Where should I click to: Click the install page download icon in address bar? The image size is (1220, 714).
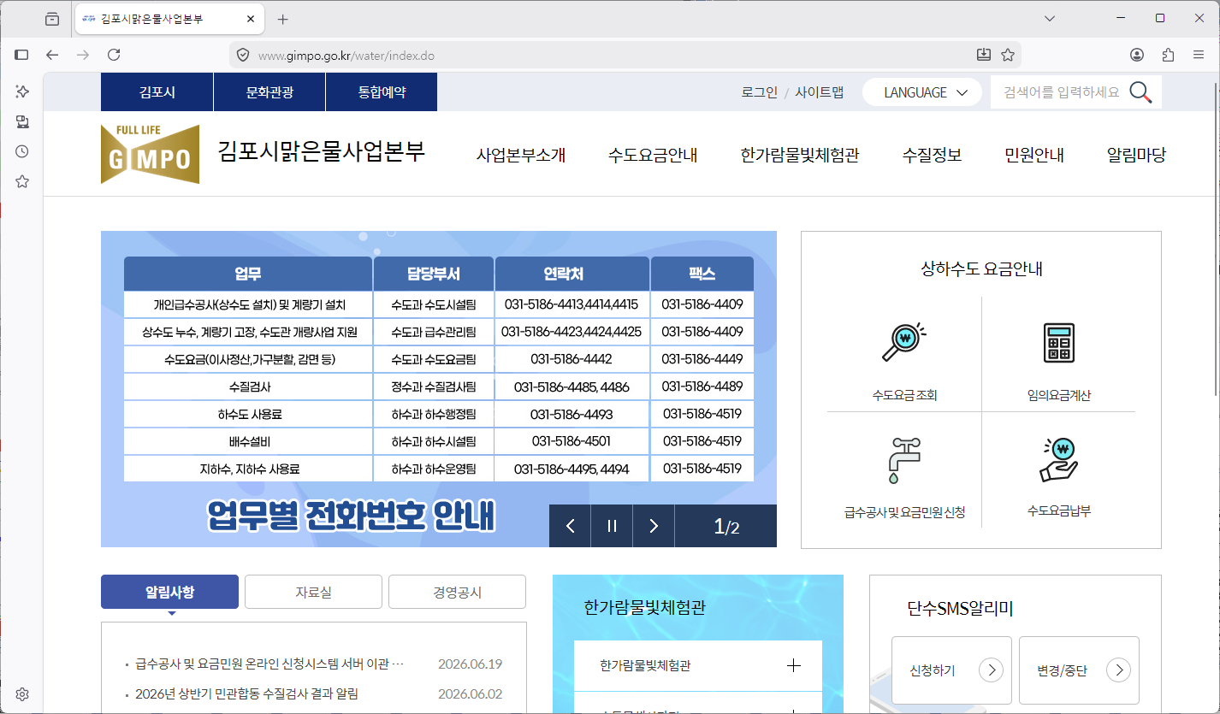click(x=984, y=55)
